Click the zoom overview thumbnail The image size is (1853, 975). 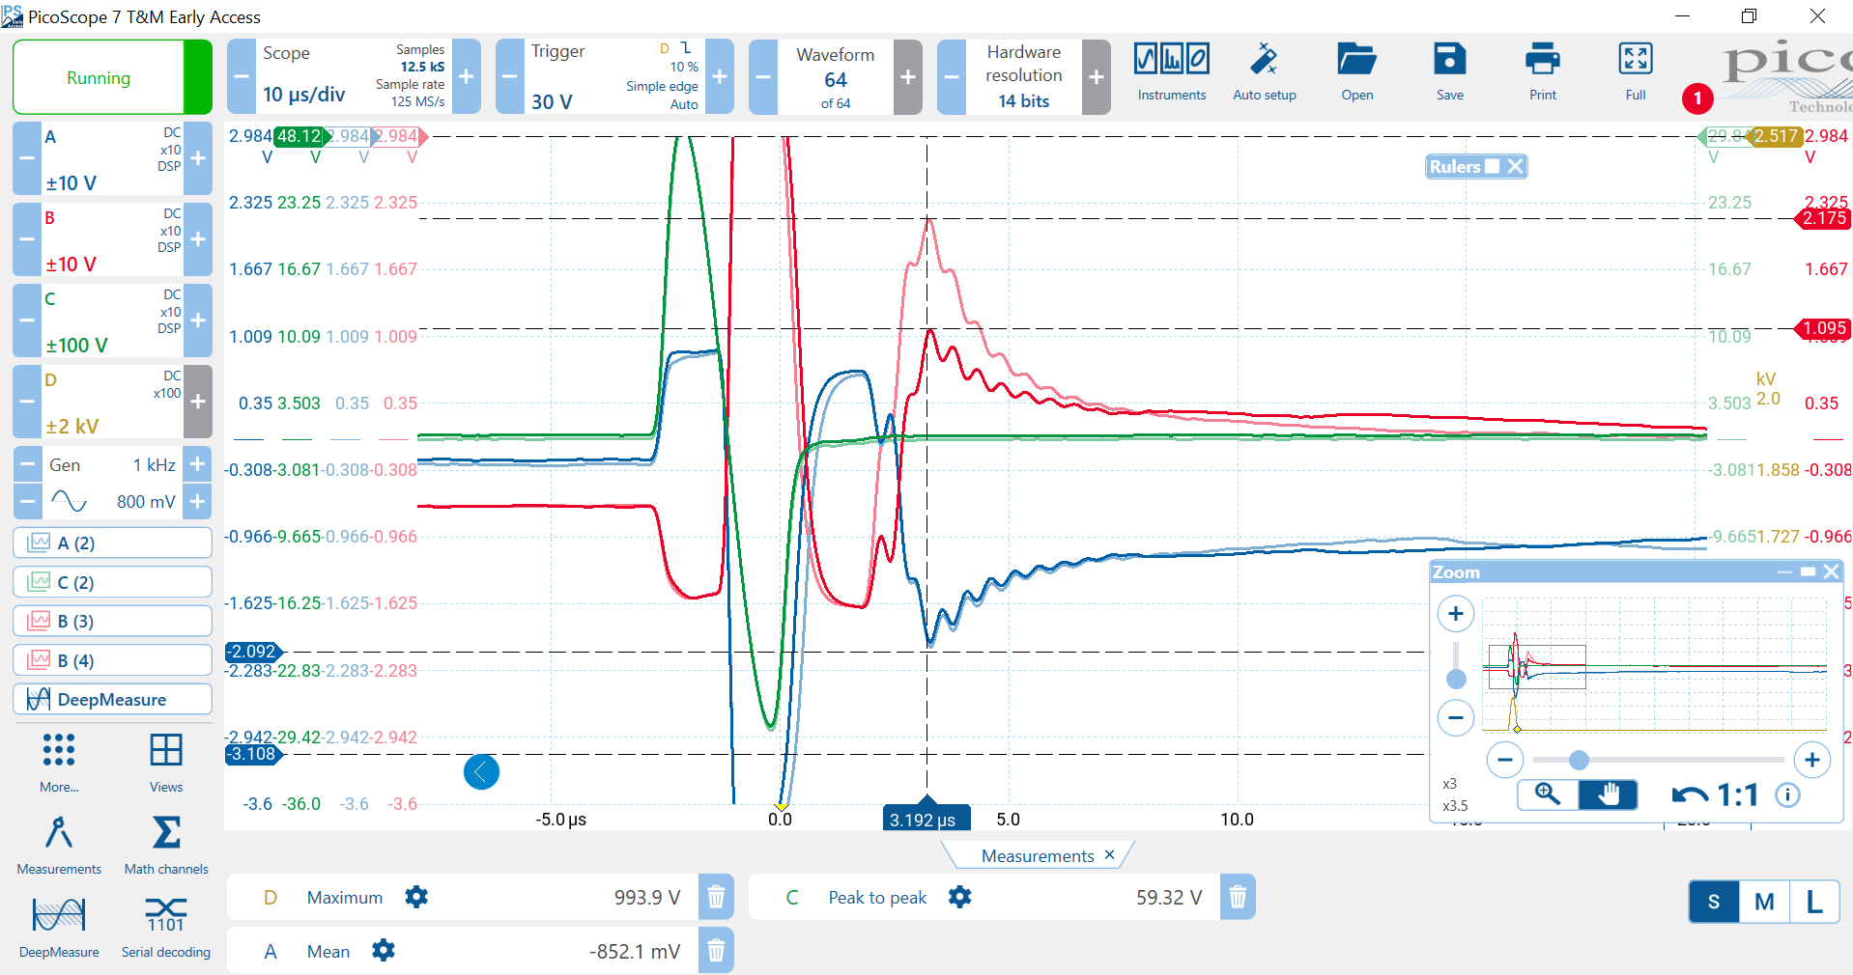1654,664
